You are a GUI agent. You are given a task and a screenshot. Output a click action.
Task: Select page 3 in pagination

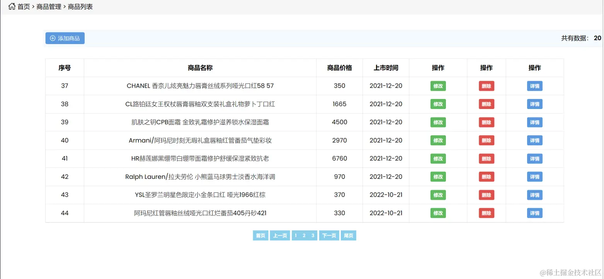coord(313,235)
